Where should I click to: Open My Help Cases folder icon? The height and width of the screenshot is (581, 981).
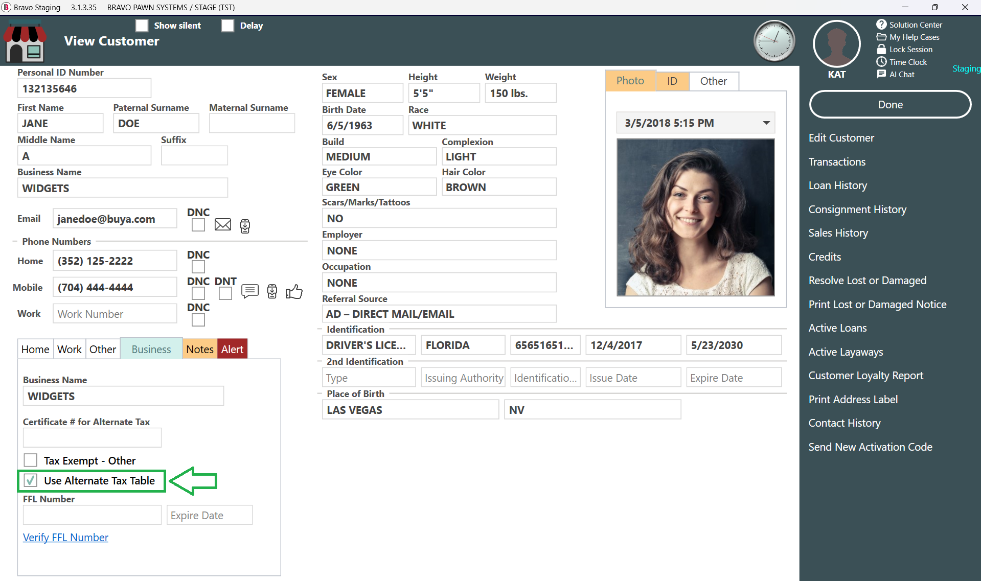click(881, 37)
